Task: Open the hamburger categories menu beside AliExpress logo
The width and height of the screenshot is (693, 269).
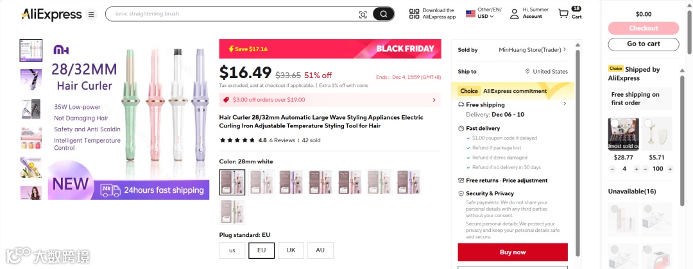Action: [x=91, y=14]
